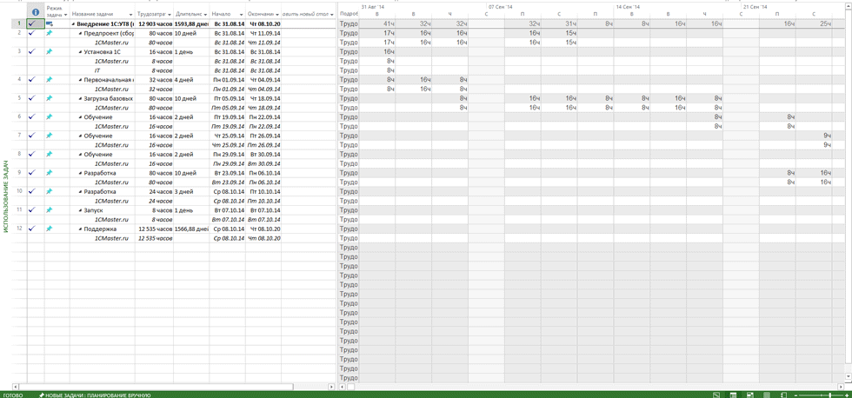Select the IT resource assignment row
The height and width of the screenshot is (398, 852).
tap(173, 70)
